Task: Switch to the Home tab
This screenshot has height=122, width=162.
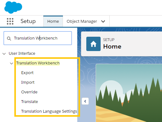Action: click(53, 21)
